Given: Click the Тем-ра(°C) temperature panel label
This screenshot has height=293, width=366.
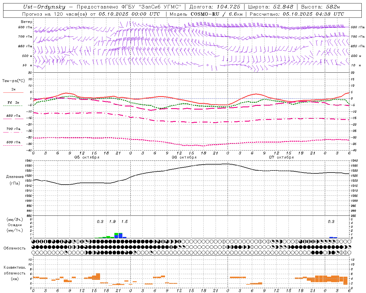Looking at the screenshot, I should click(13, 81).
